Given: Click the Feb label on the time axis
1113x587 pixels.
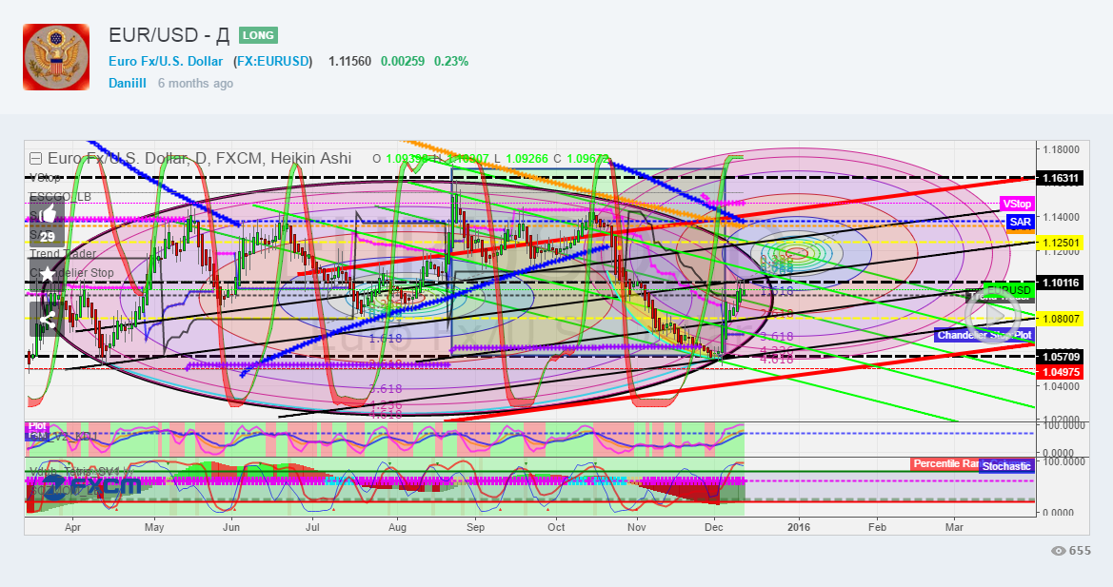Looking at the screenshot, I should (x=877, y=527).
